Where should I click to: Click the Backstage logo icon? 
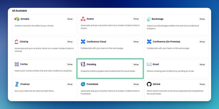[149, 19]
